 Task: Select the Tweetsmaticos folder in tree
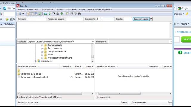55,48
